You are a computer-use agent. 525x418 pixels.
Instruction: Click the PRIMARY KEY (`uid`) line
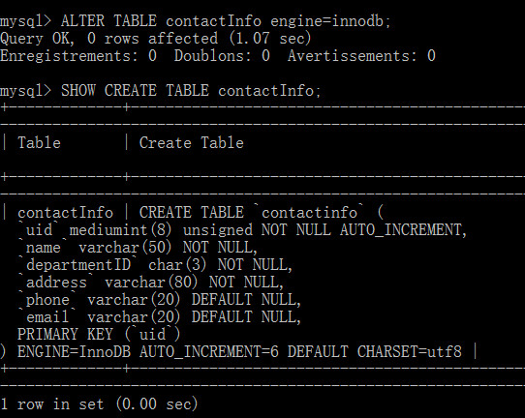[x=99, y=335]
